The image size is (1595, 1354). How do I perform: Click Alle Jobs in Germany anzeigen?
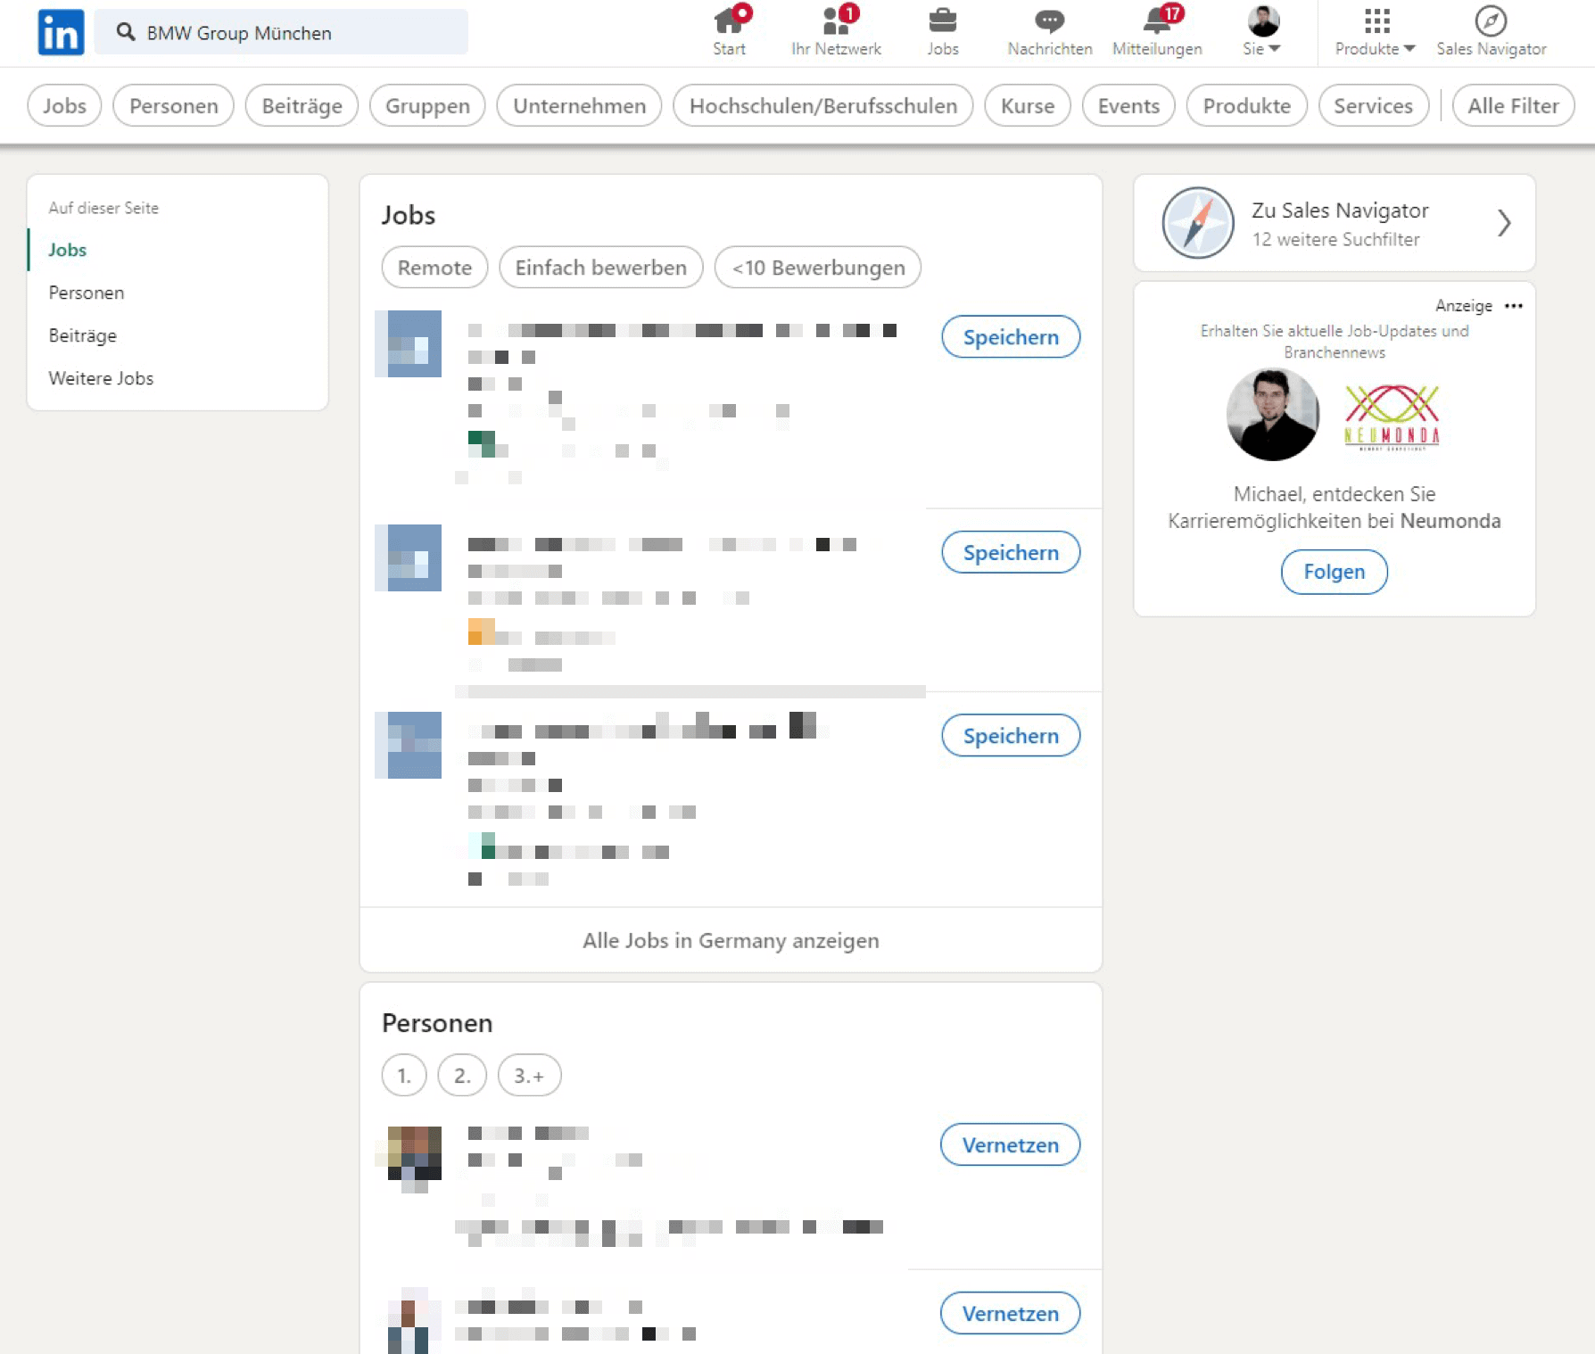point(731,940)
